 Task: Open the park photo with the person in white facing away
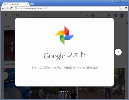tap(54, 93)
